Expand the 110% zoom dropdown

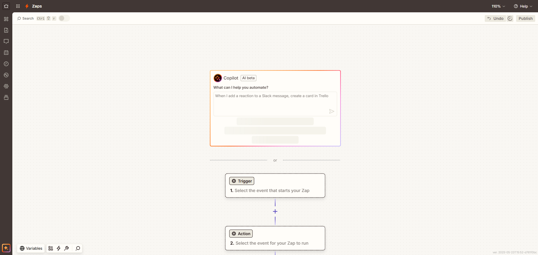(498, 6)
